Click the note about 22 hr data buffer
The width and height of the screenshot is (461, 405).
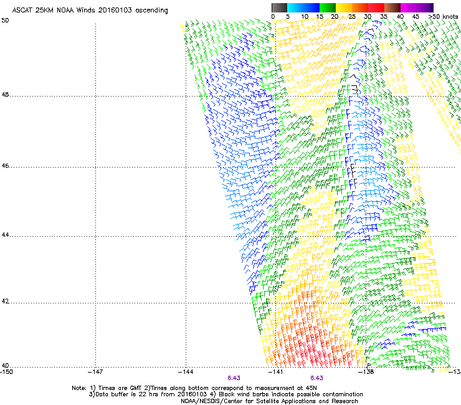tap(226, 394)
